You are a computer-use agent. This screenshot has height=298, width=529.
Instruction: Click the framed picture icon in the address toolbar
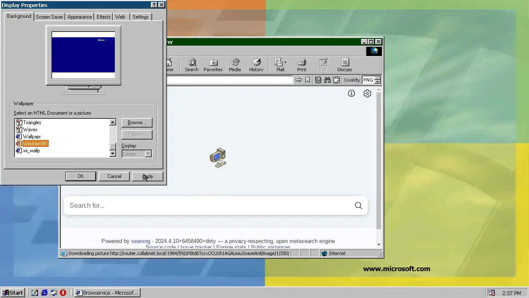point(318,80)
